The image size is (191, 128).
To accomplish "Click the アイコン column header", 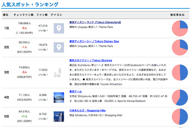I will point(56,15).
